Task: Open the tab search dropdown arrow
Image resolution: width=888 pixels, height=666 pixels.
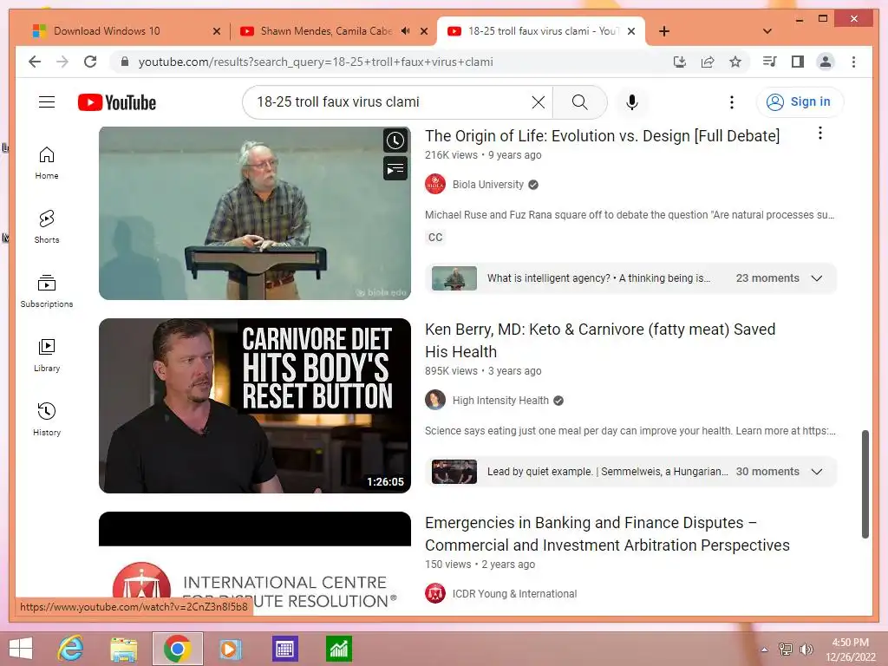Action: [x=767, y=31]
